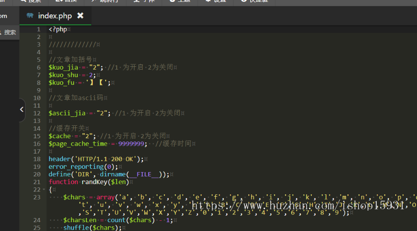
Task: Collapse the left sidebar with arrow handle
Action: [x=21, y=109]
